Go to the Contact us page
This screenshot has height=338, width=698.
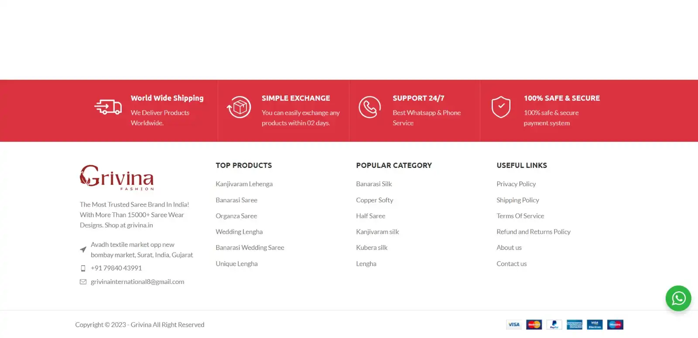pyautogui.click(x=511, y=264)
